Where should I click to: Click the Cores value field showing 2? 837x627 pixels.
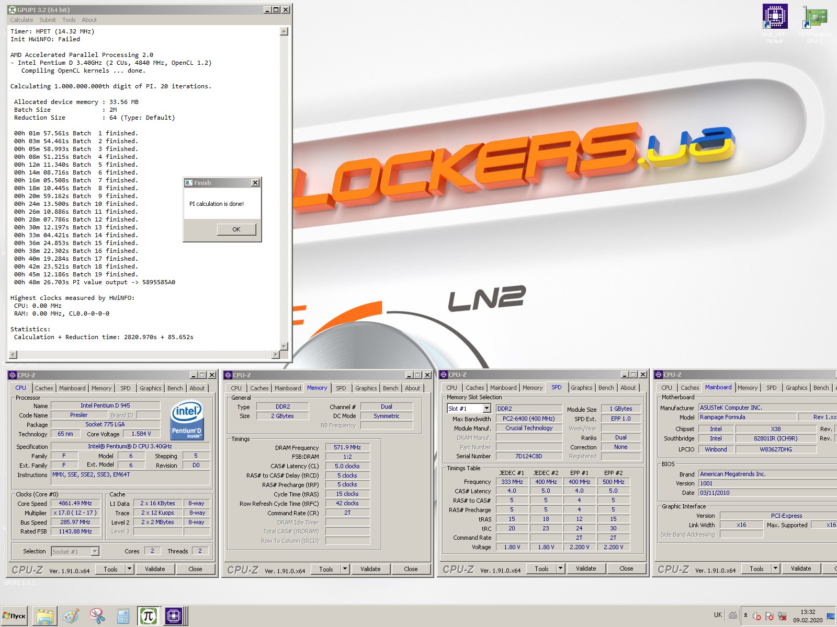(x=152, y=551)
